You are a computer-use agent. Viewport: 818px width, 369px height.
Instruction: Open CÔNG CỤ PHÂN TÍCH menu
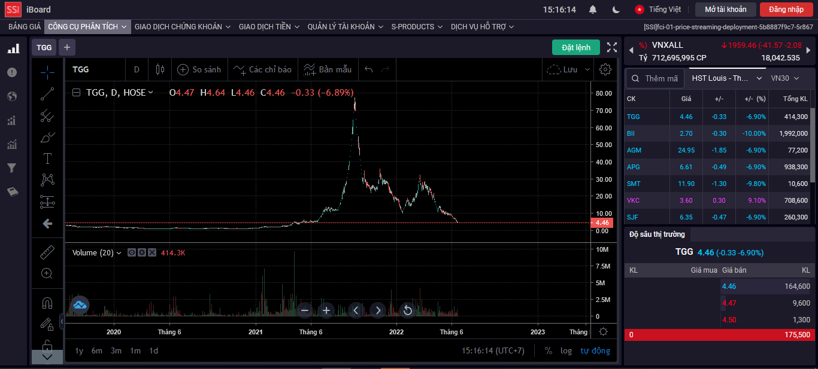click(87, 27)
